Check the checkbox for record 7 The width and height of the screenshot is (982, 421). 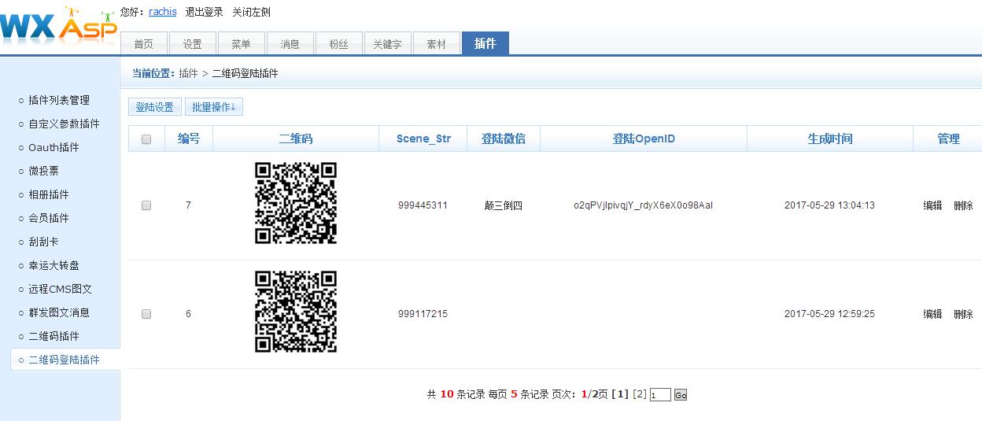click(146, 205)
